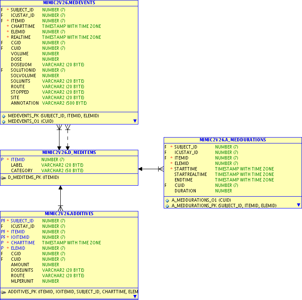Click the CATEGORY column in D_MEDITEMS
This screenshot has width=302, height=300.
coord(22,170)
